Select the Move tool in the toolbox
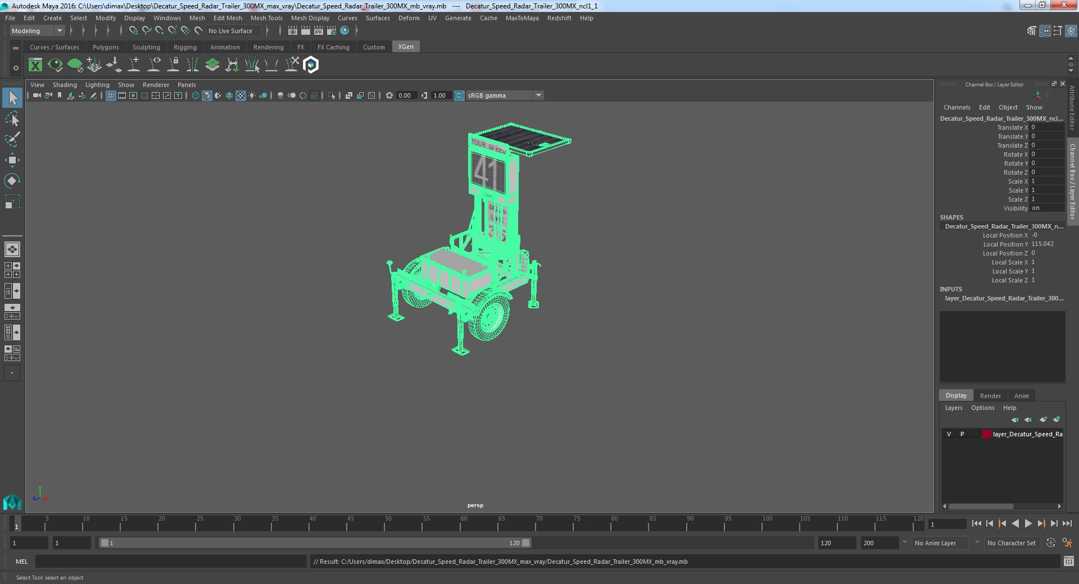The height and width of the screenshot is (584, 1079). click(x=12, y=160)
